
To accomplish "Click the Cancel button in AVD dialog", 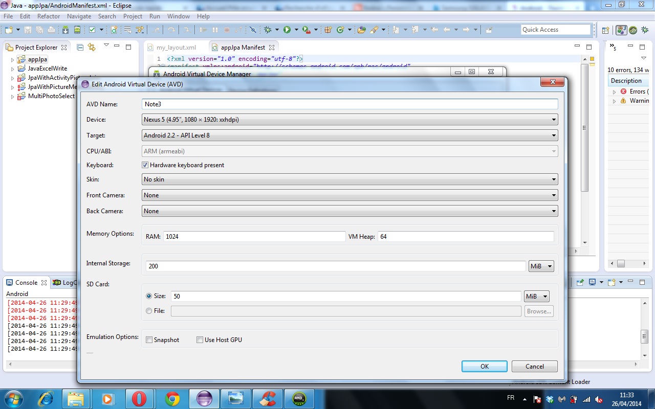I will tap(535, 367).
